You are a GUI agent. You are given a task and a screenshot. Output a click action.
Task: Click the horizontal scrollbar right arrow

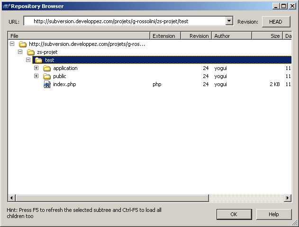click(x=287, y=198)
